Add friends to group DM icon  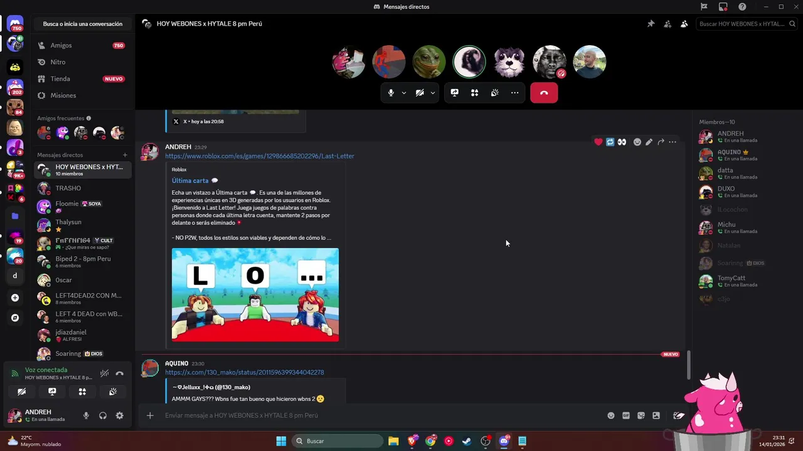click(667, 24)
